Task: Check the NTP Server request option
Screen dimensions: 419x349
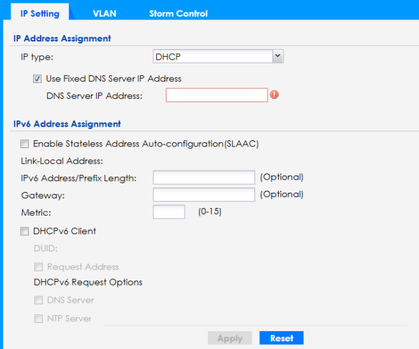Action: 39,318
